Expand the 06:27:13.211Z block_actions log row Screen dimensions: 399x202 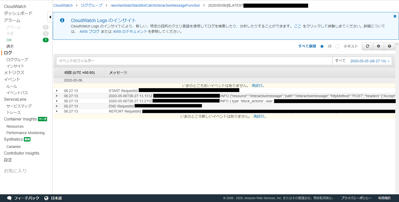point(57,101)
